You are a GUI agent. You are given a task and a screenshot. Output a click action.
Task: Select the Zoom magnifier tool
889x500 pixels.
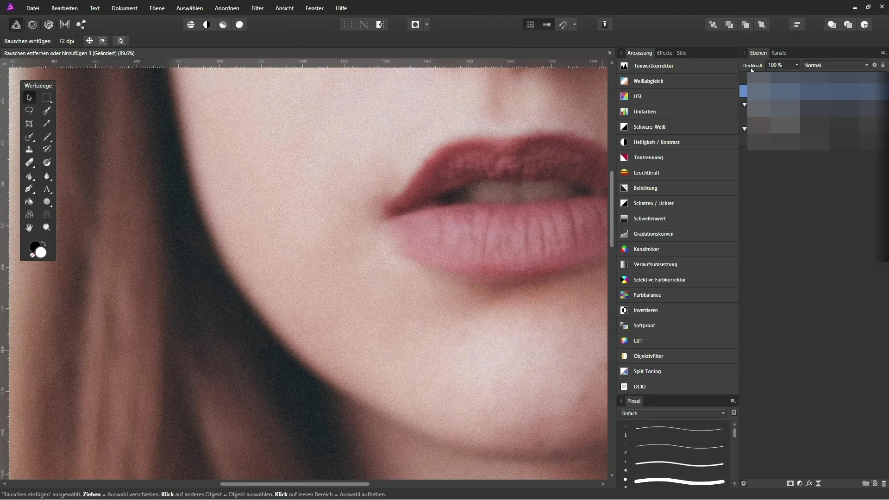[x=47, y=227]
